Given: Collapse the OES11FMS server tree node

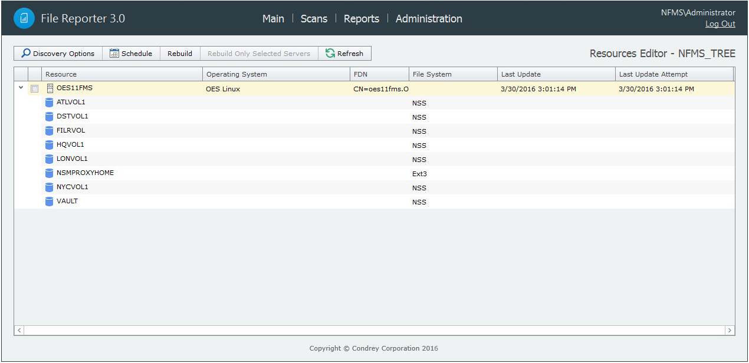Looking at the screenshot, I should coord(21,88).
